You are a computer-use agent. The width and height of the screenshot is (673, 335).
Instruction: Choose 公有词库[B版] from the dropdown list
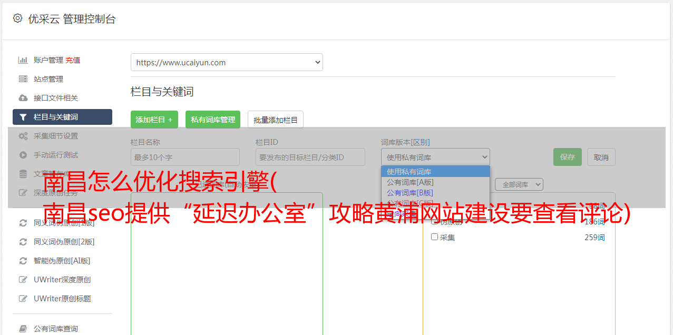(435, 193)
